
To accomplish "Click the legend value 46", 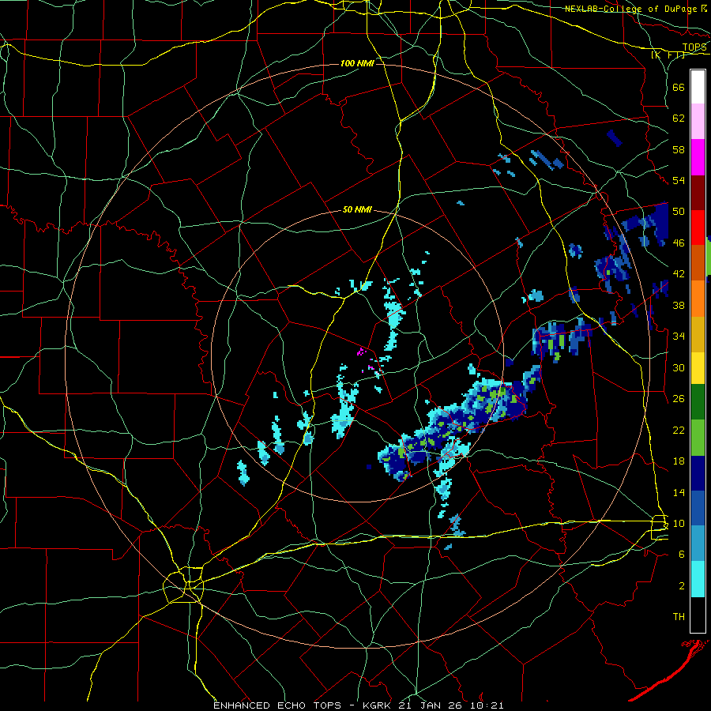I will 679,243.
